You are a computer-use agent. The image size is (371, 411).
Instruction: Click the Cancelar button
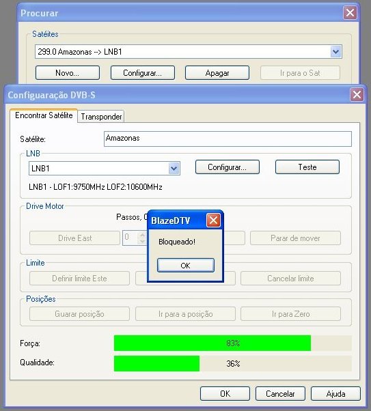tap(280, 394)
